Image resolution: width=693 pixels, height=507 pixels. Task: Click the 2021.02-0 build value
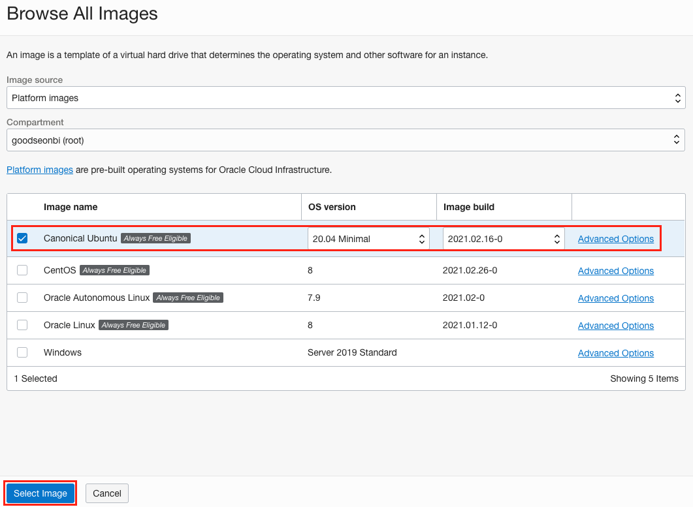coord(464,298)
